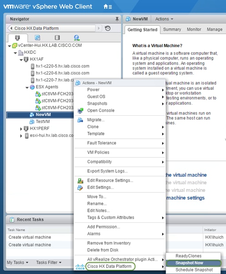Open the Tasks Filter dropdown
This screenshot has height=274, width=226.
[49, 263]
